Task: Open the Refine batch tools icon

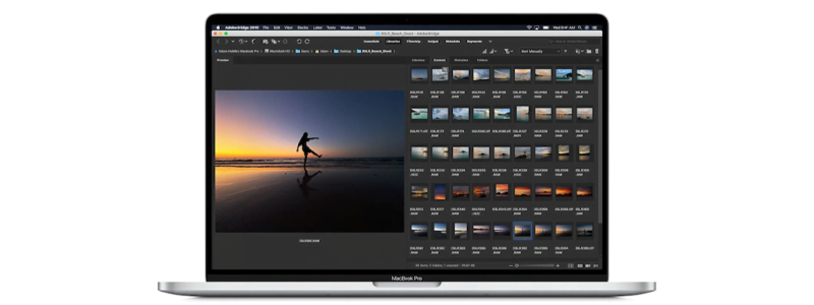Action: point(274,41)
